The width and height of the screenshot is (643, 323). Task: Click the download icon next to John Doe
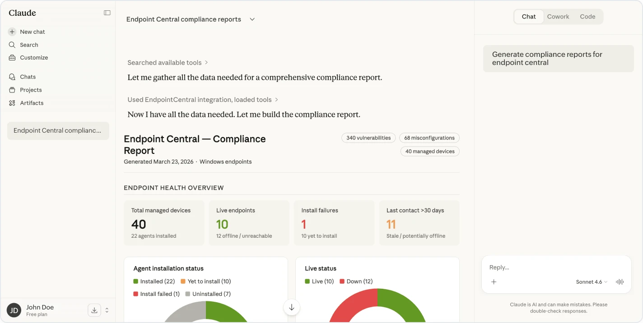click(x=94, y=310)
